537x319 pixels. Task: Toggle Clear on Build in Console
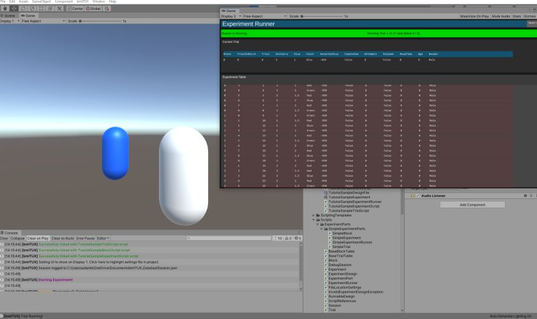62,239
